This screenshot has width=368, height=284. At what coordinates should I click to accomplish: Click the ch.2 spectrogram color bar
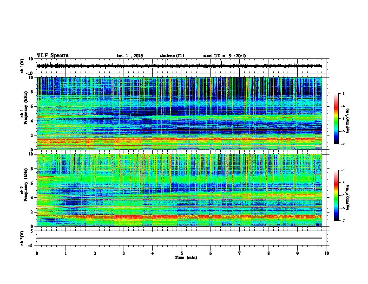pos(336,195)
